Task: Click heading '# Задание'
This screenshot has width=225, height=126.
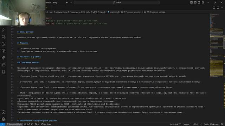Action: click(x=23, y=43)
